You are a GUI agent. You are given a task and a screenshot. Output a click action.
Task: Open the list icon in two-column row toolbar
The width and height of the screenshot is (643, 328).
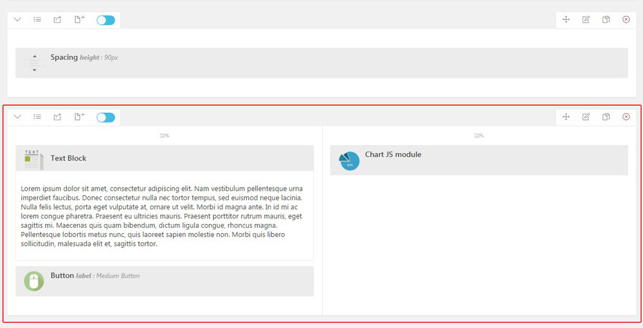(x=37, y=117)
